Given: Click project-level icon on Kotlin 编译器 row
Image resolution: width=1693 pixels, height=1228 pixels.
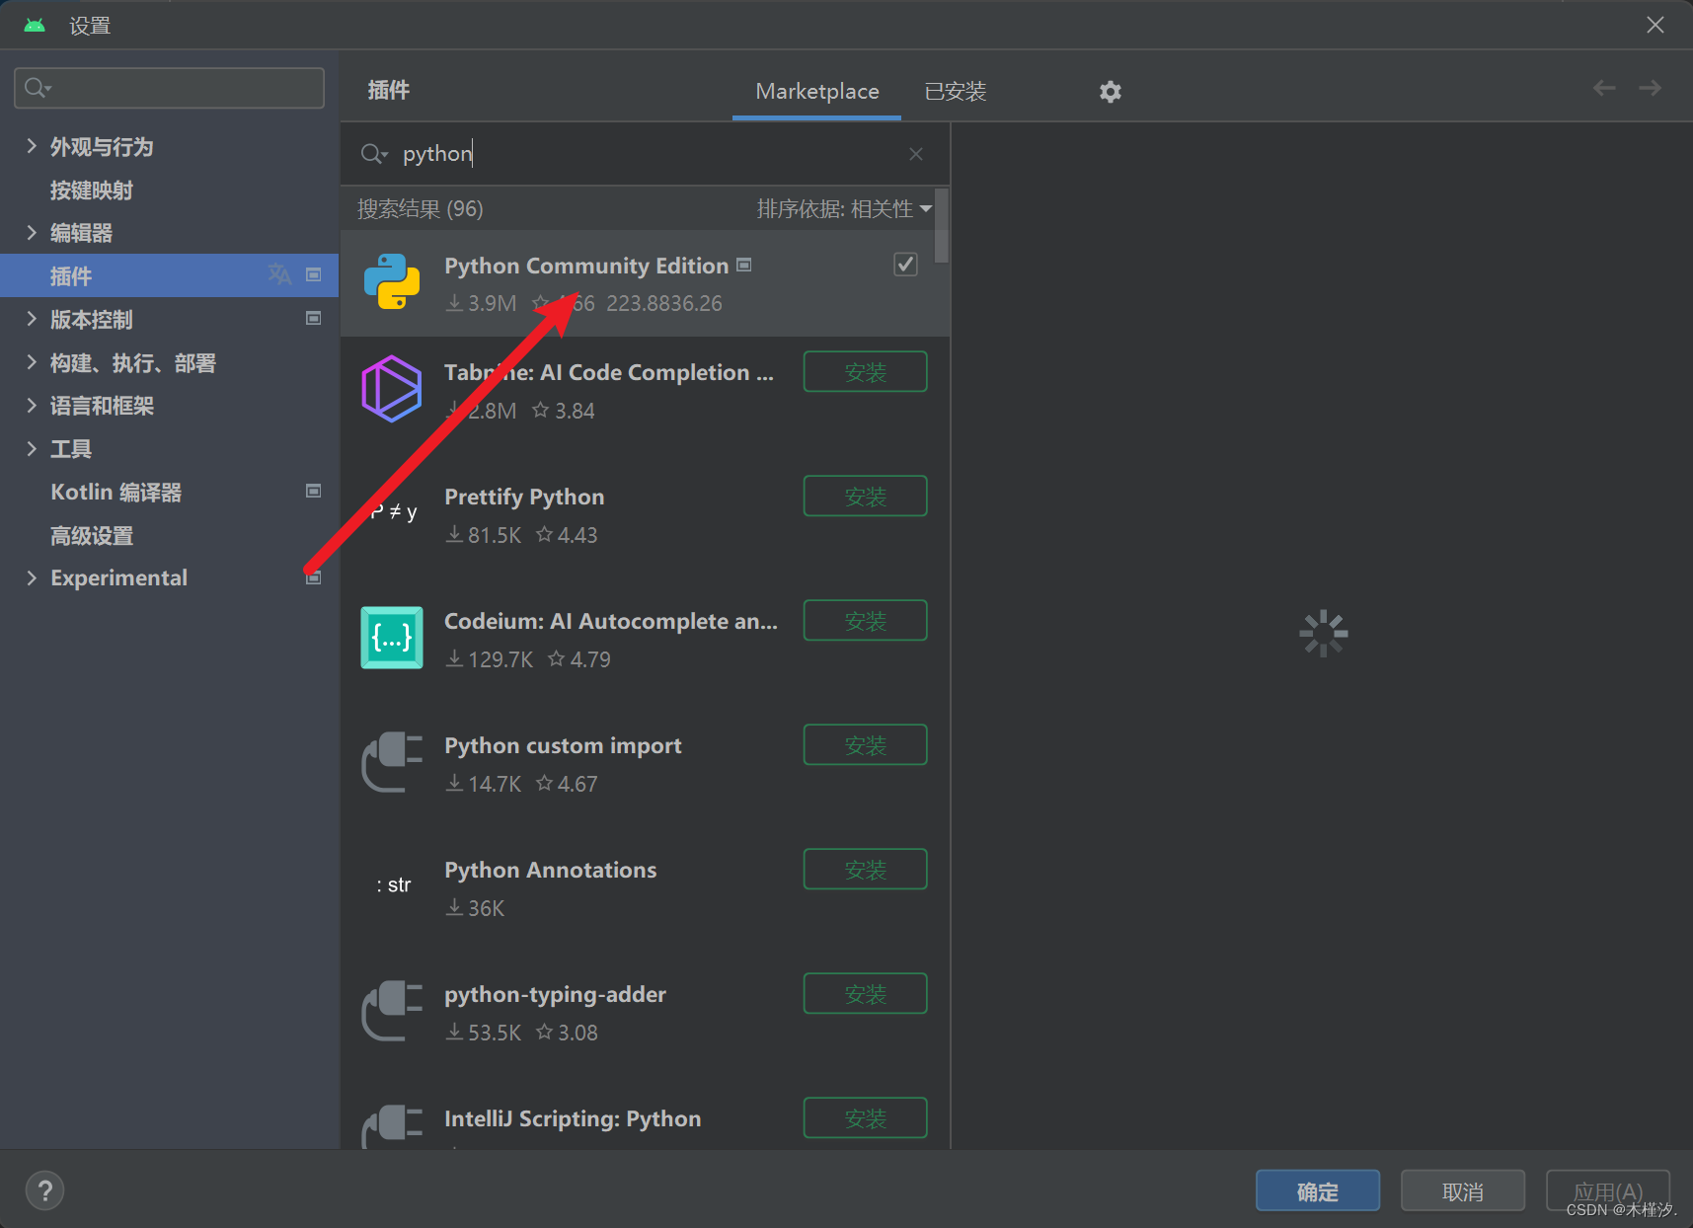Looking at the screenshot, I should tap(314, 491).
